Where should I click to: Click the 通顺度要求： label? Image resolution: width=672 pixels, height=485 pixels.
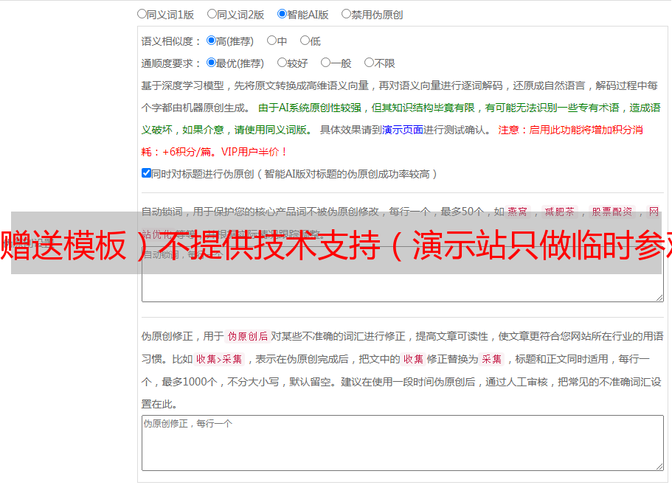point(171,63)
